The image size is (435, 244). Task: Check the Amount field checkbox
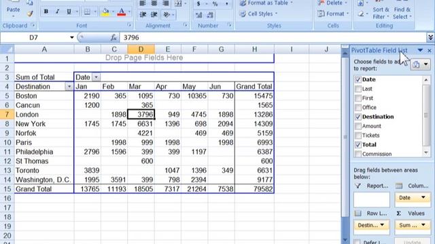point(358,126)
